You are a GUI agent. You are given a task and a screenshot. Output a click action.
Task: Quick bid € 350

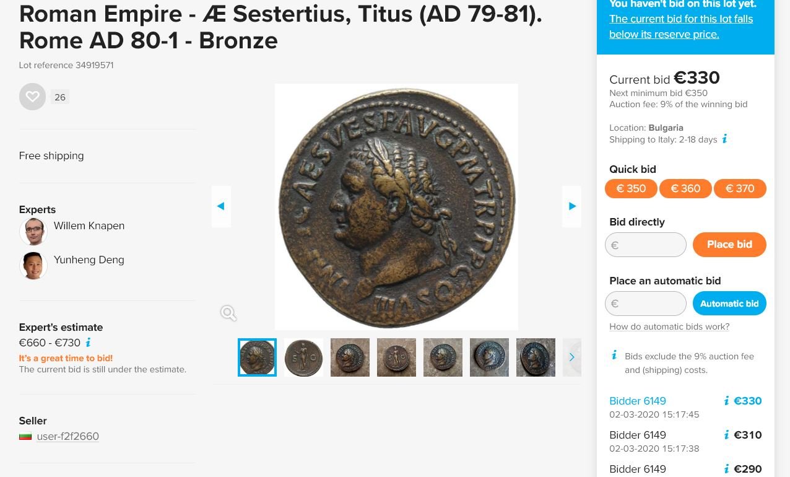631,188
